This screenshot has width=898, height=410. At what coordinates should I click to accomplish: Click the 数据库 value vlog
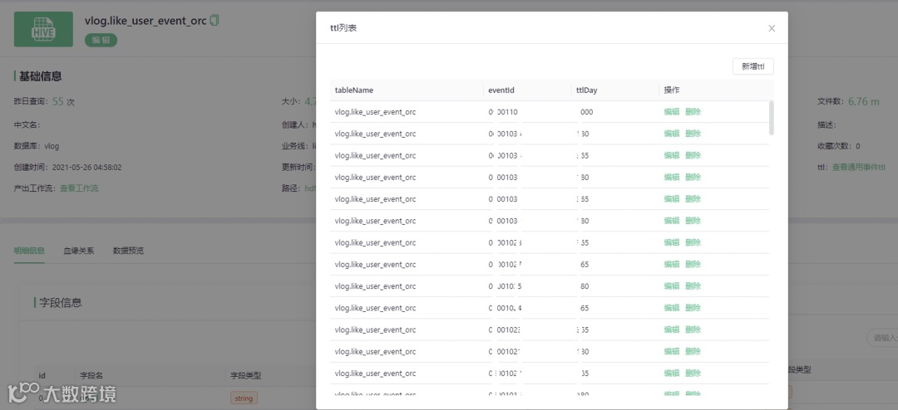click(x=52, y=146)
